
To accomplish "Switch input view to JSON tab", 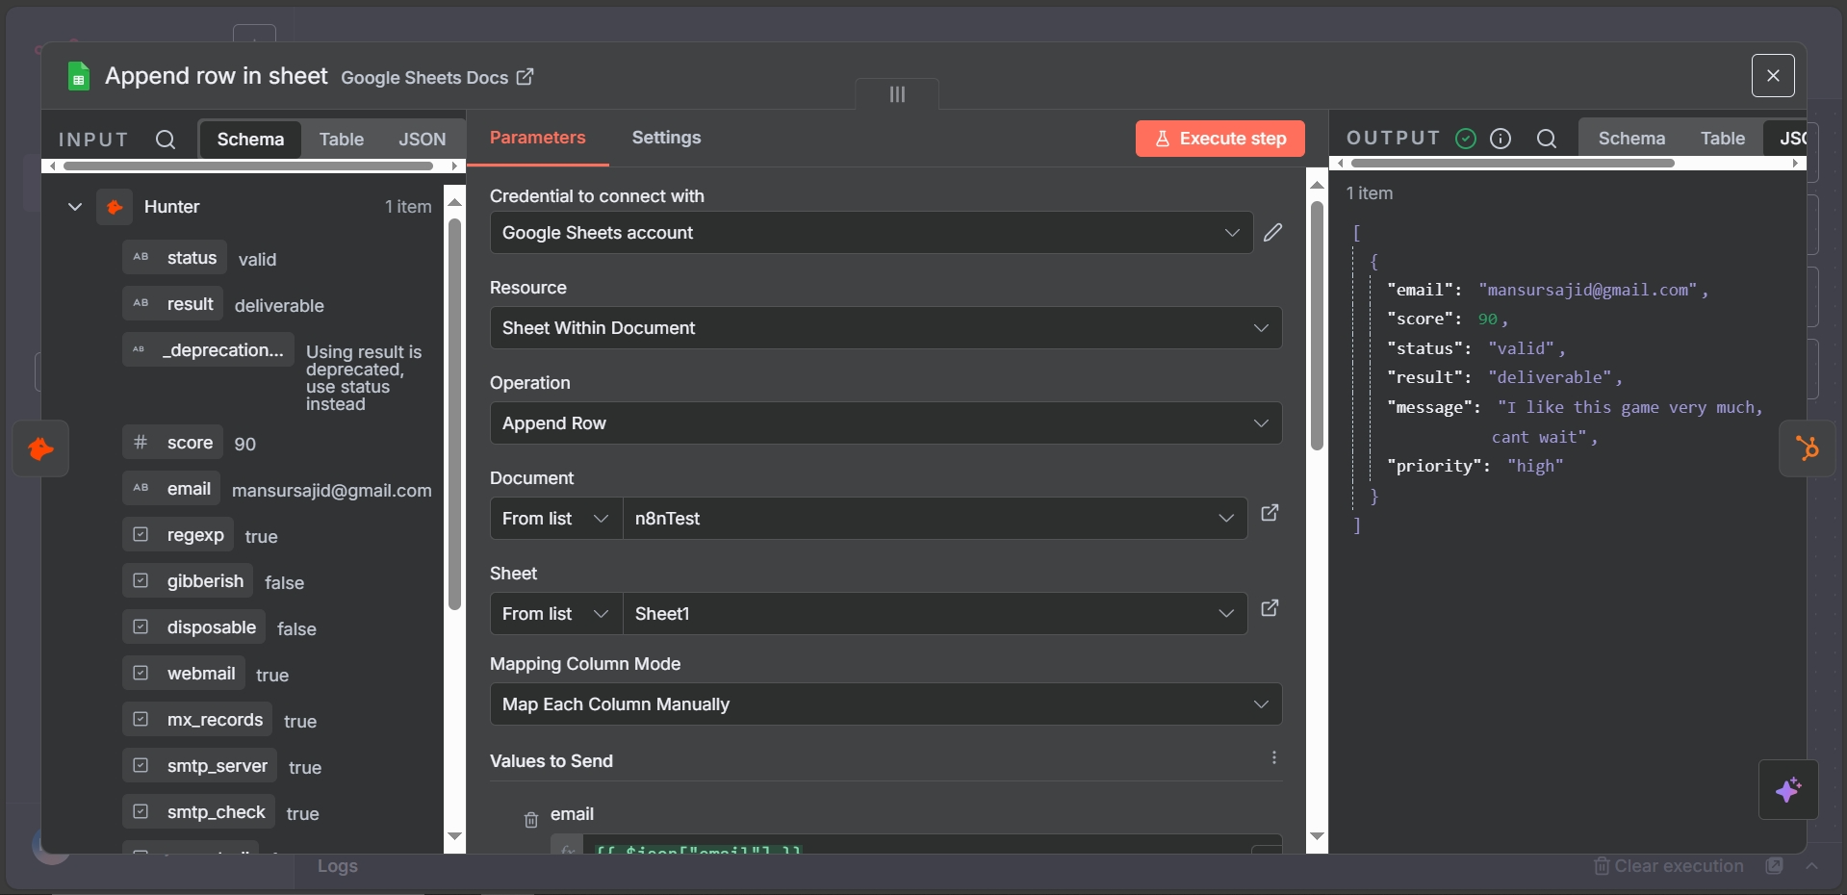I will click(x=423, y=140).
